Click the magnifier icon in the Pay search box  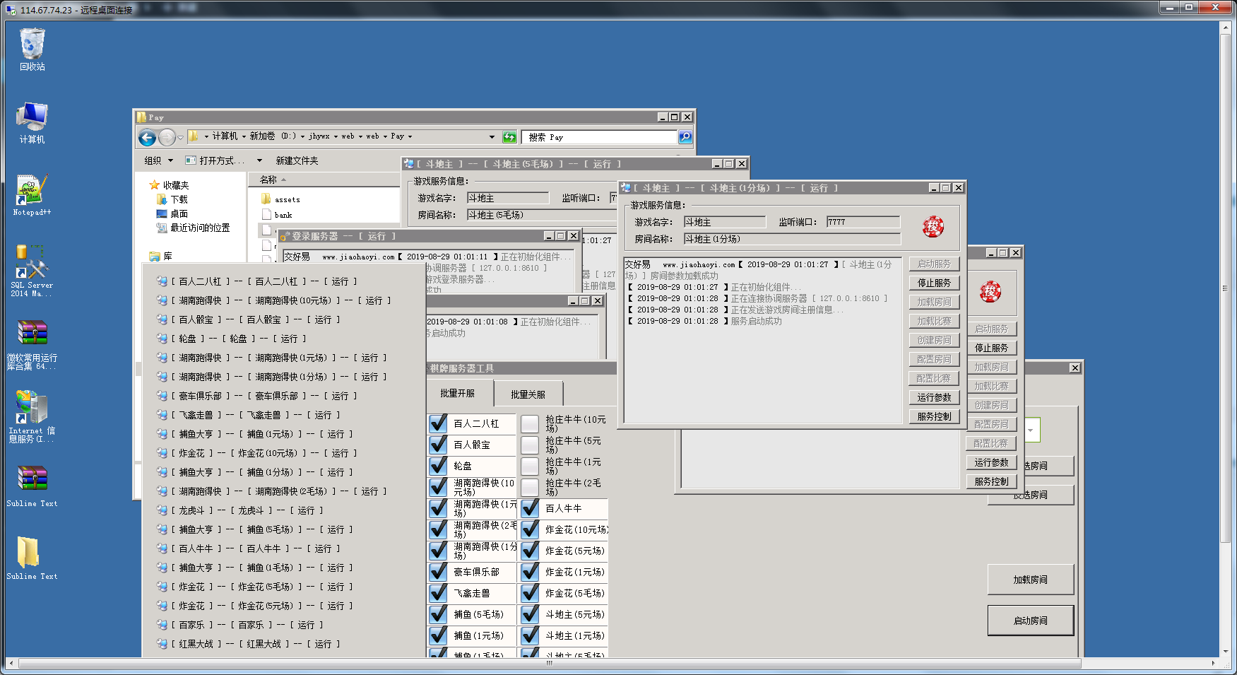click(685, 137)
